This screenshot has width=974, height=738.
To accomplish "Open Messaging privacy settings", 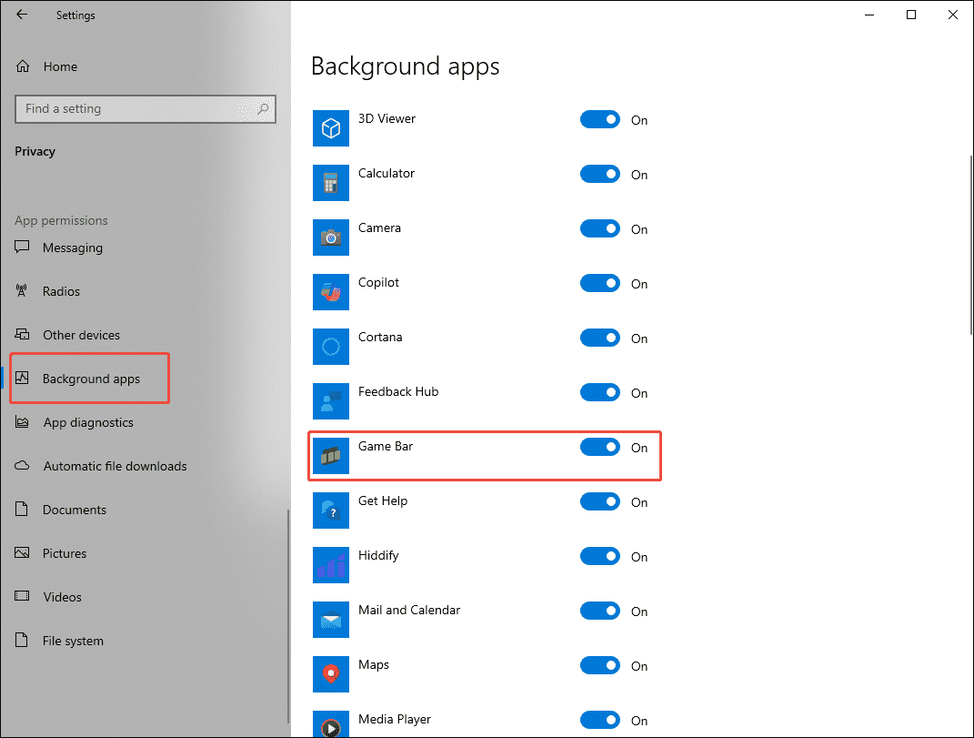I will coord(73,248).
